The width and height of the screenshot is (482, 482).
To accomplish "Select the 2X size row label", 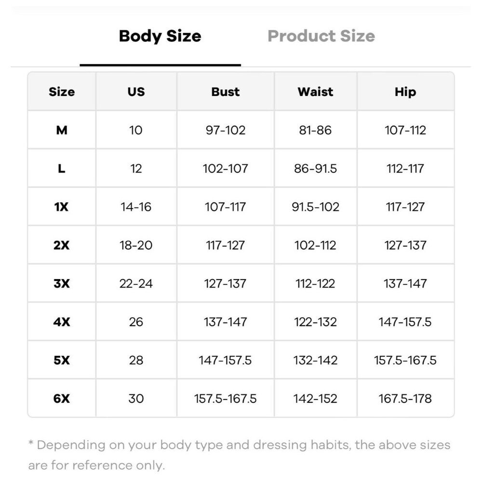I will coord(62,245).
